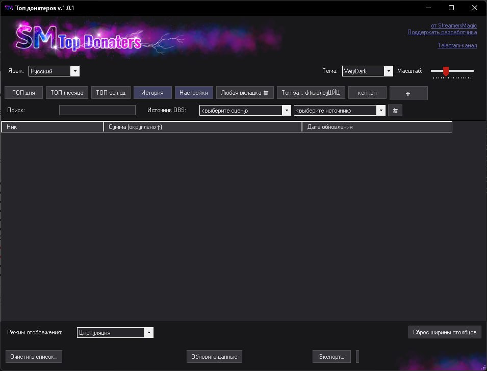
Task: Click the SM Top Donaters logo
Action: tap(79, 38)
